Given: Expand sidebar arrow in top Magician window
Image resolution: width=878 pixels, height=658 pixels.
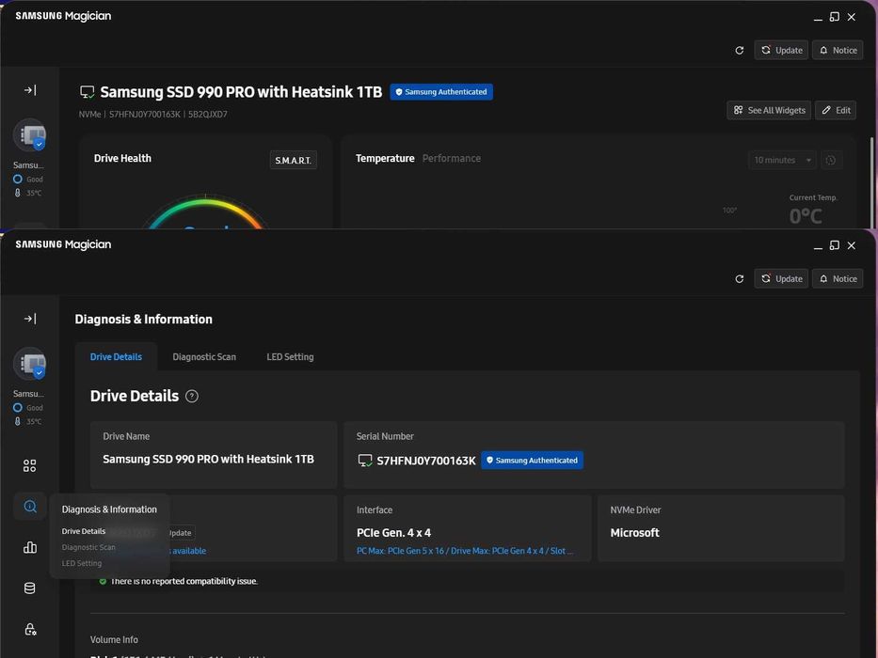Looking at the screenshot, I should pyautogui.click(x=30, y=90).
